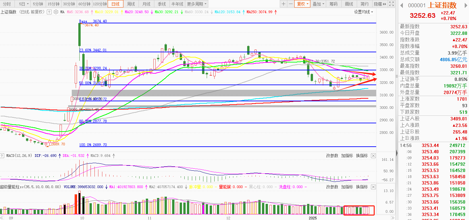Click MACD panel 改参数 link
469x220 pixels.
click(332, 156)
